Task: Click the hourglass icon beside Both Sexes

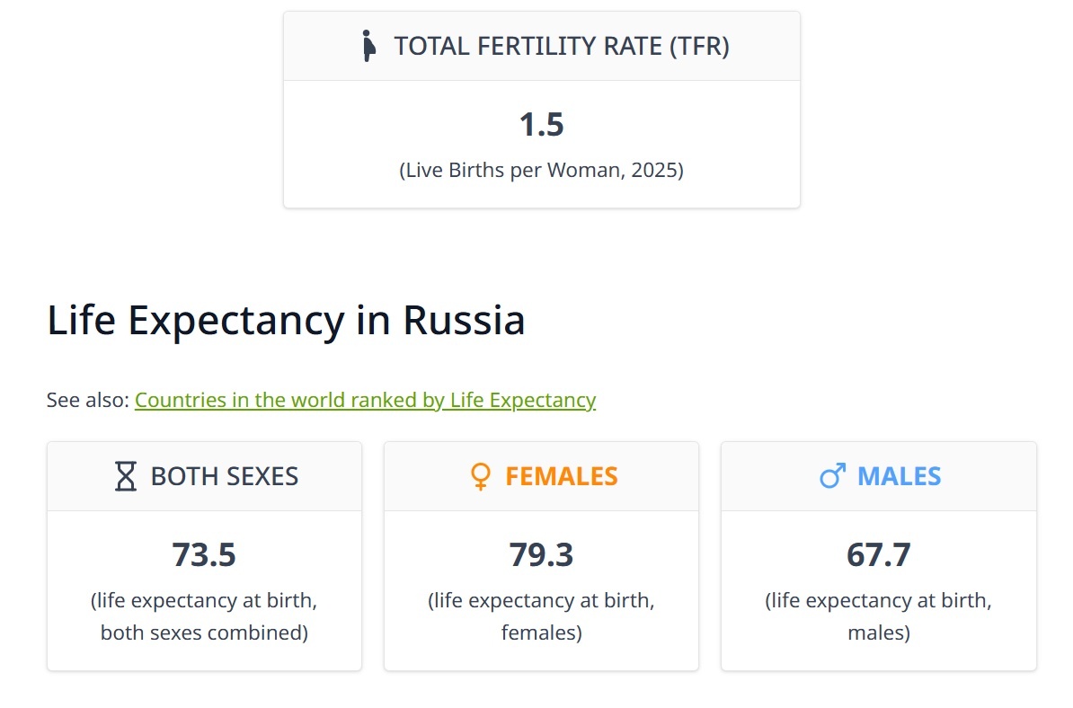Action: pyautogui.click(x=126, y=476)
